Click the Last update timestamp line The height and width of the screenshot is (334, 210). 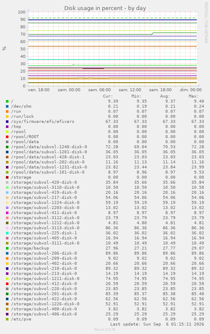pos(157,324)
